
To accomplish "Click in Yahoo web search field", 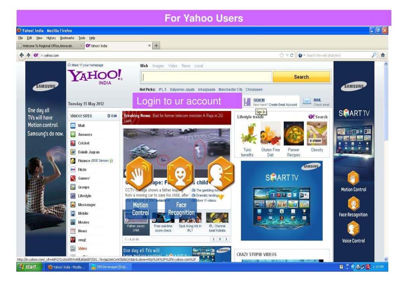I will tap(206, 77).
